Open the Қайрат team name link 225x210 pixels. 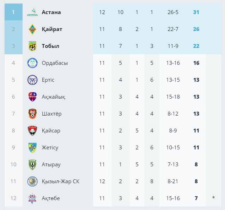pyautogui.click(x=52, y=29)
